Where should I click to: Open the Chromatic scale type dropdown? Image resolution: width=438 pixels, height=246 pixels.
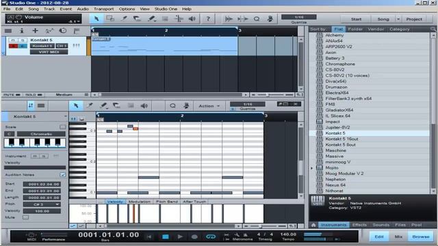pos(41,134)
